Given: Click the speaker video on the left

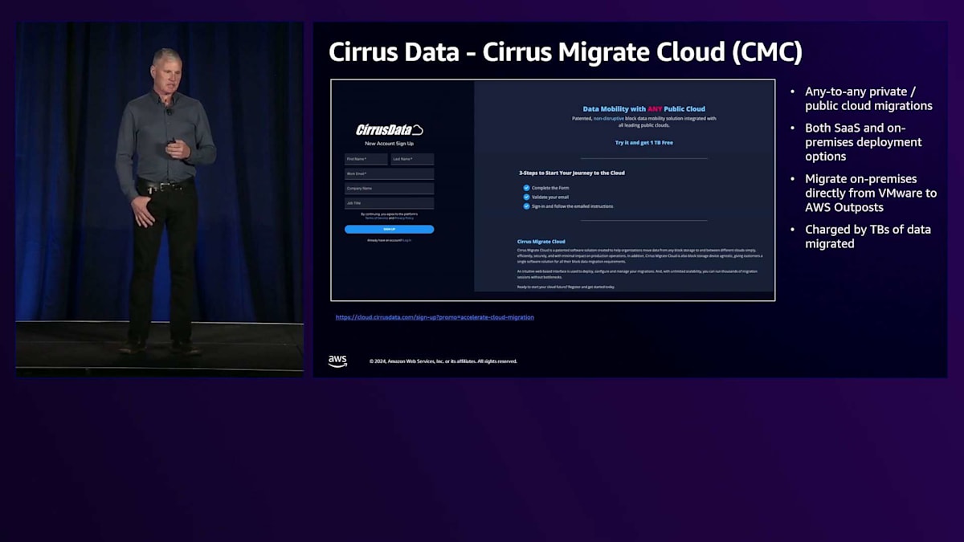Looking at the screenshot, I should pyautogui.click(x=160, y=198).
